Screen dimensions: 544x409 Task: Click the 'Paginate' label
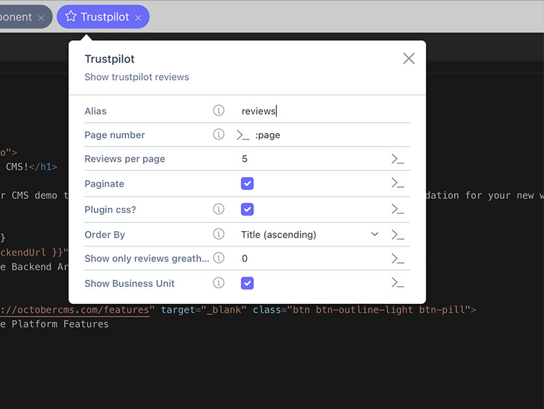click(105, 184)
